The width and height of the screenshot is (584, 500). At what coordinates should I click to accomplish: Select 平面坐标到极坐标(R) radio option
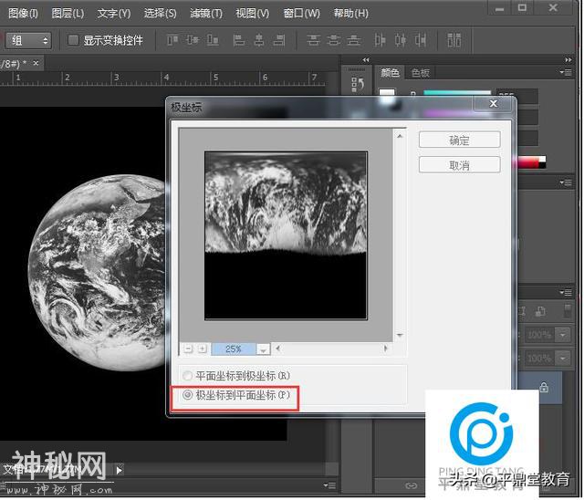pyautogui.click(x=236, y=376)
